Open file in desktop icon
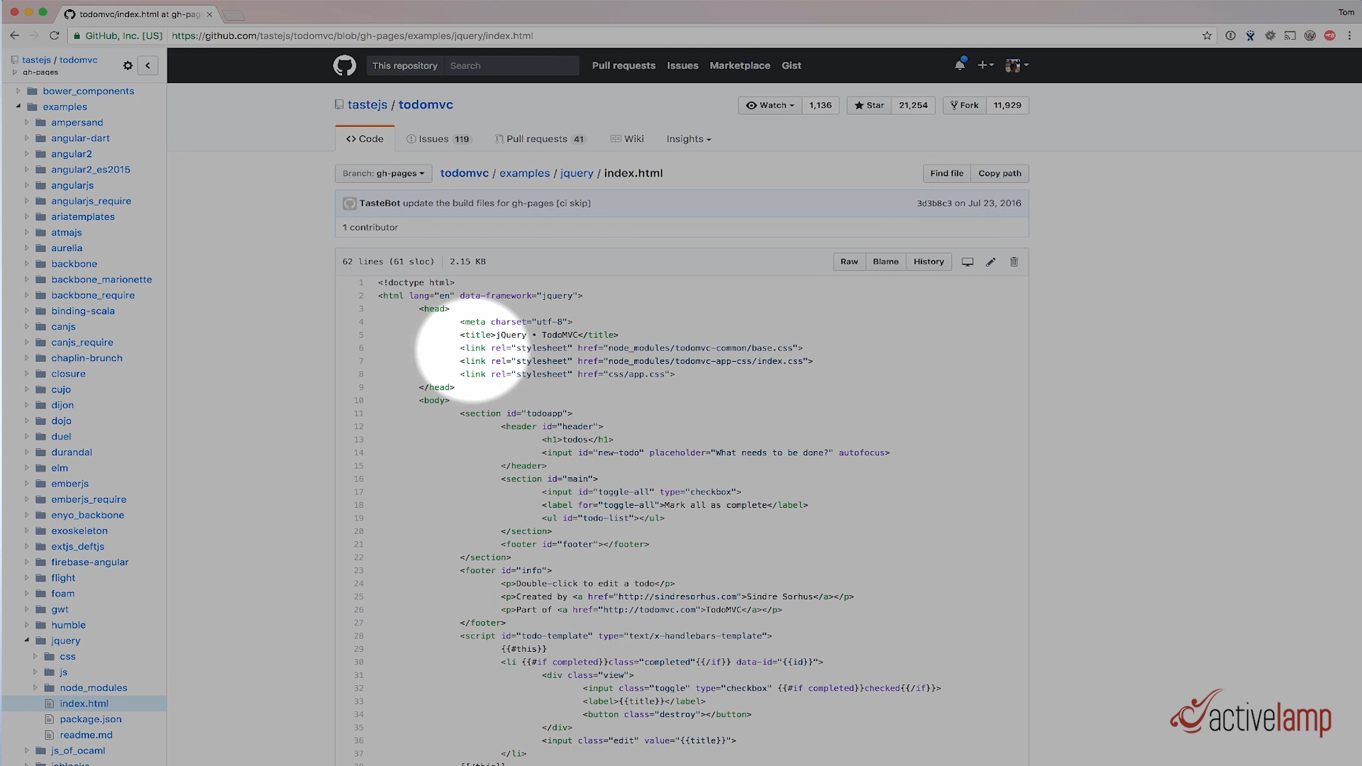 [x=967, y=262]
